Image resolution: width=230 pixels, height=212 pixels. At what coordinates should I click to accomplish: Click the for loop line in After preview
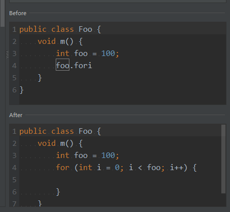point(126,168)
